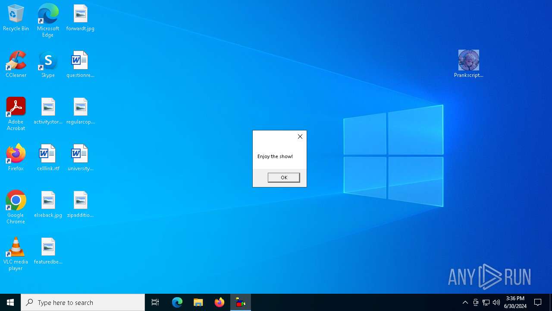Select the regularcop... image file

pyautogui.click(x=80, y=111)
